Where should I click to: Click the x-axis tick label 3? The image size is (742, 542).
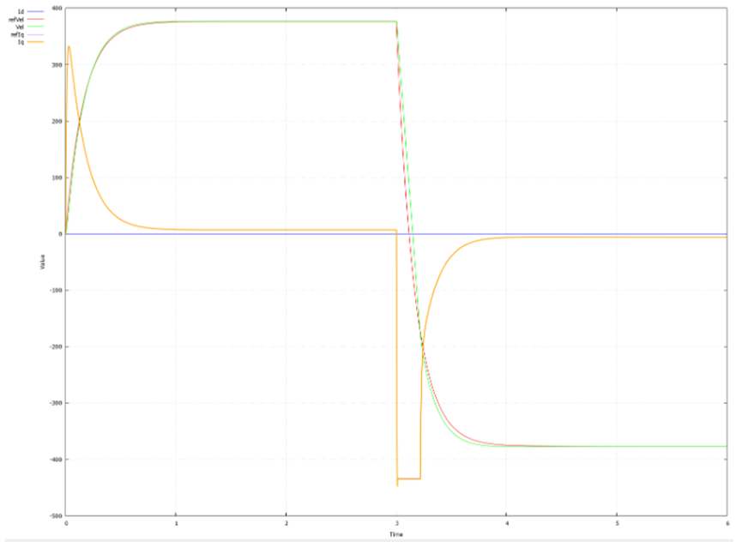[x=396, y=523]
